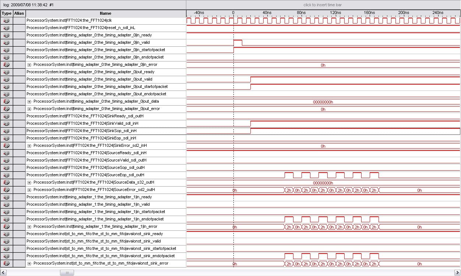461x276 pixels.
Task: Click the 'click to insert time bar' area
Action: [x=323, y=5]
